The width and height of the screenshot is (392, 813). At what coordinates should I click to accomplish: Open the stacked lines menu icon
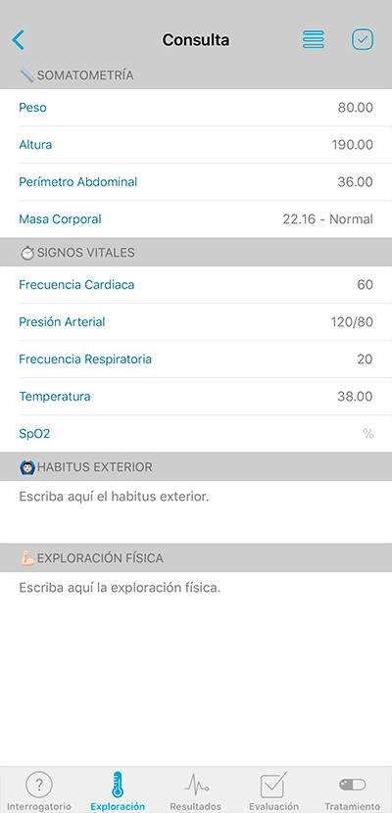(x=314, y=40)
